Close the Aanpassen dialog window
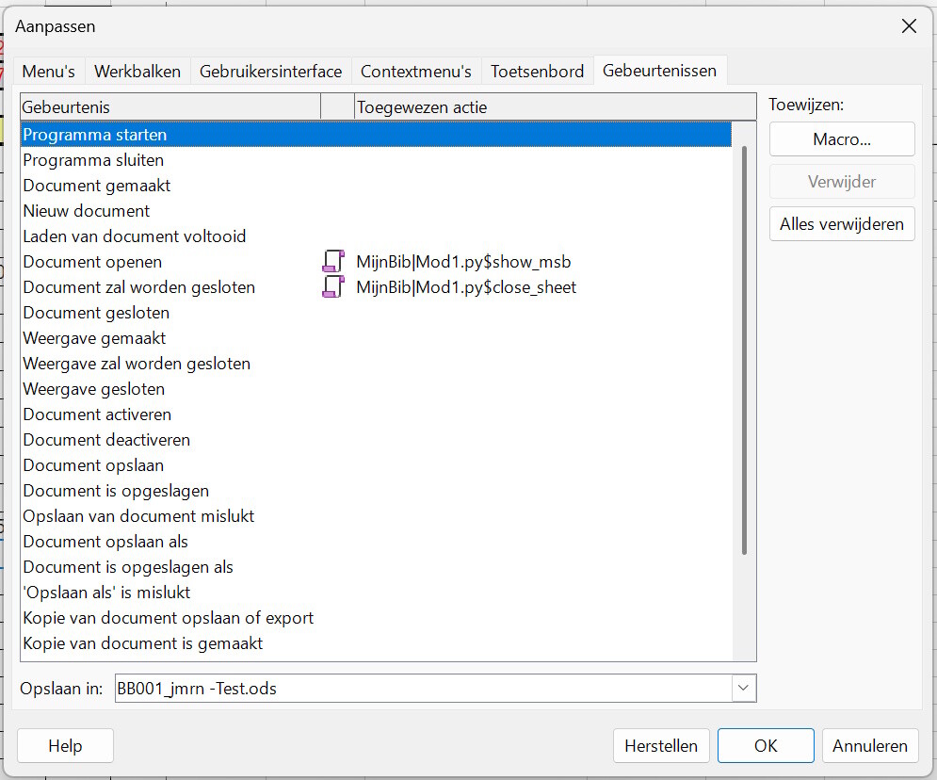This screenshot has width=937, height=780. click(x=909, y=26)
